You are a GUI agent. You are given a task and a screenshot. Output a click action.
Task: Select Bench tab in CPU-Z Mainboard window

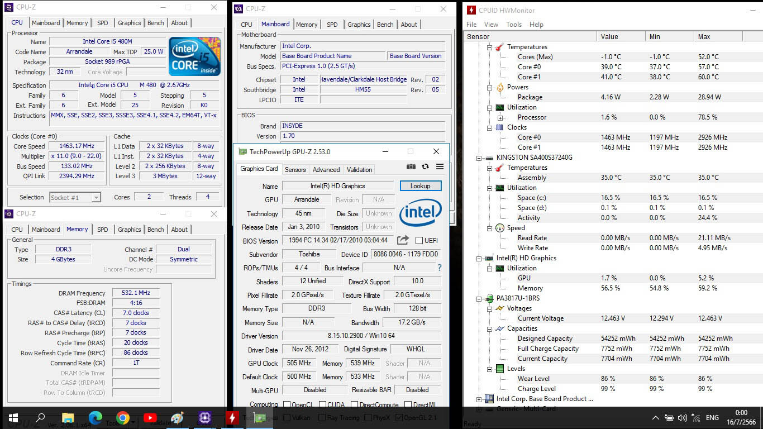tap(385, 25)
